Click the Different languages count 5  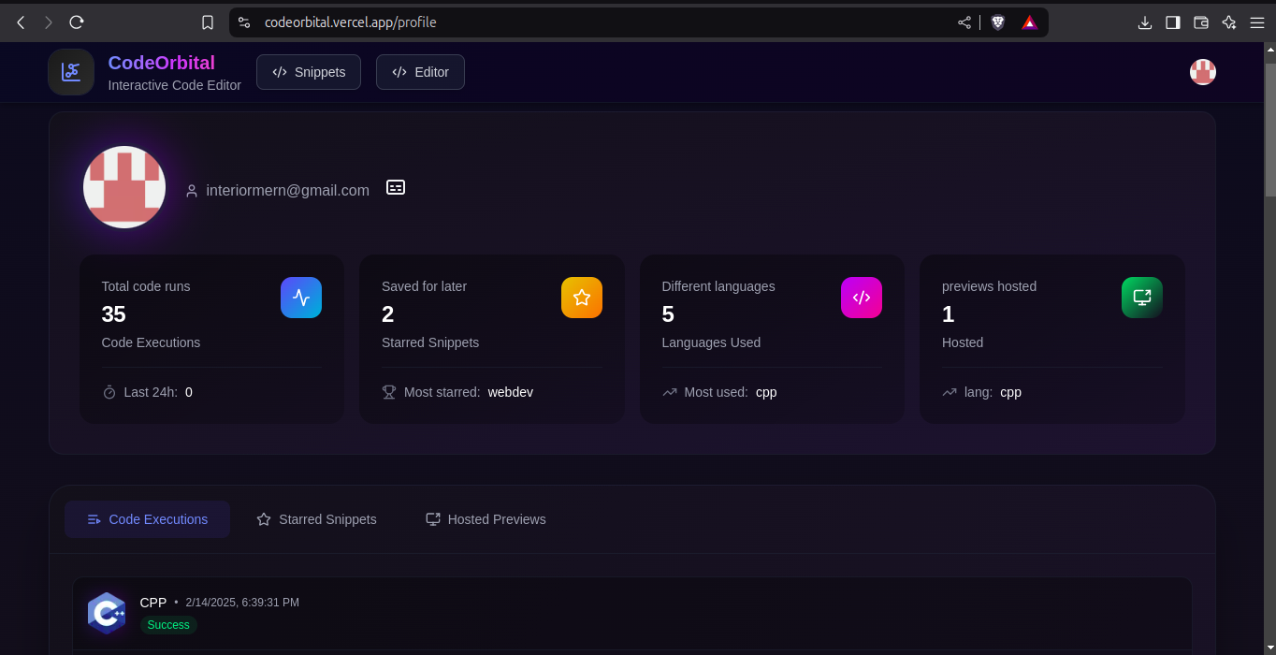coord(668,314)
